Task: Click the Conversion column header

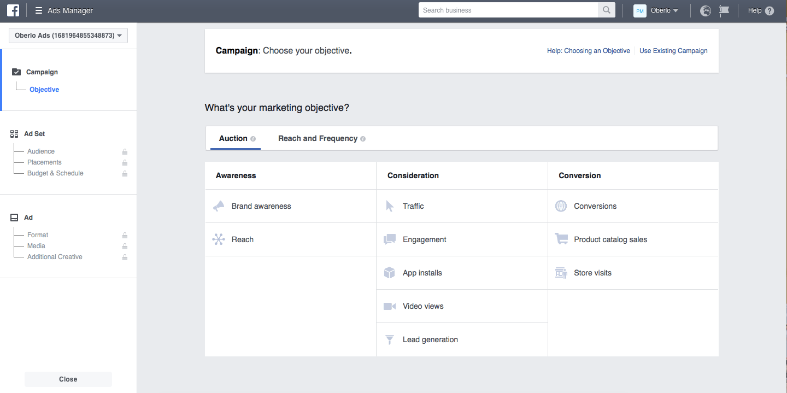Action: tap(580, 175)
